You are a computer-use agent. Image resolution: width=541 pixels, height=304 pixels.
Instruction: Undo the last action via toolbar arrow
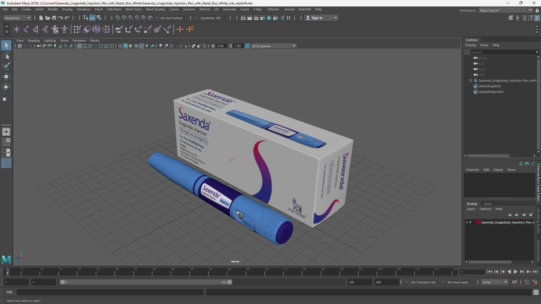click(x=61, y=18)
